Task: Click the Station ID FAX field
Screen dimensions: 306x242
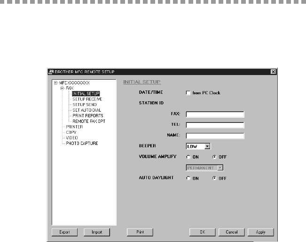Action: [215, 114]
